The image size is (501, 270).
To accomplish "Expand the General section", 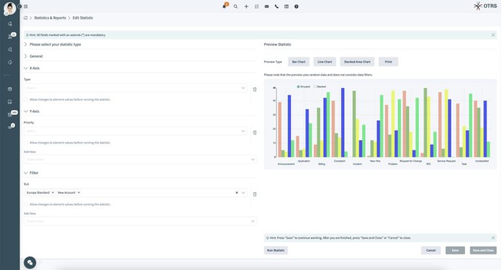I will [25, 56].
